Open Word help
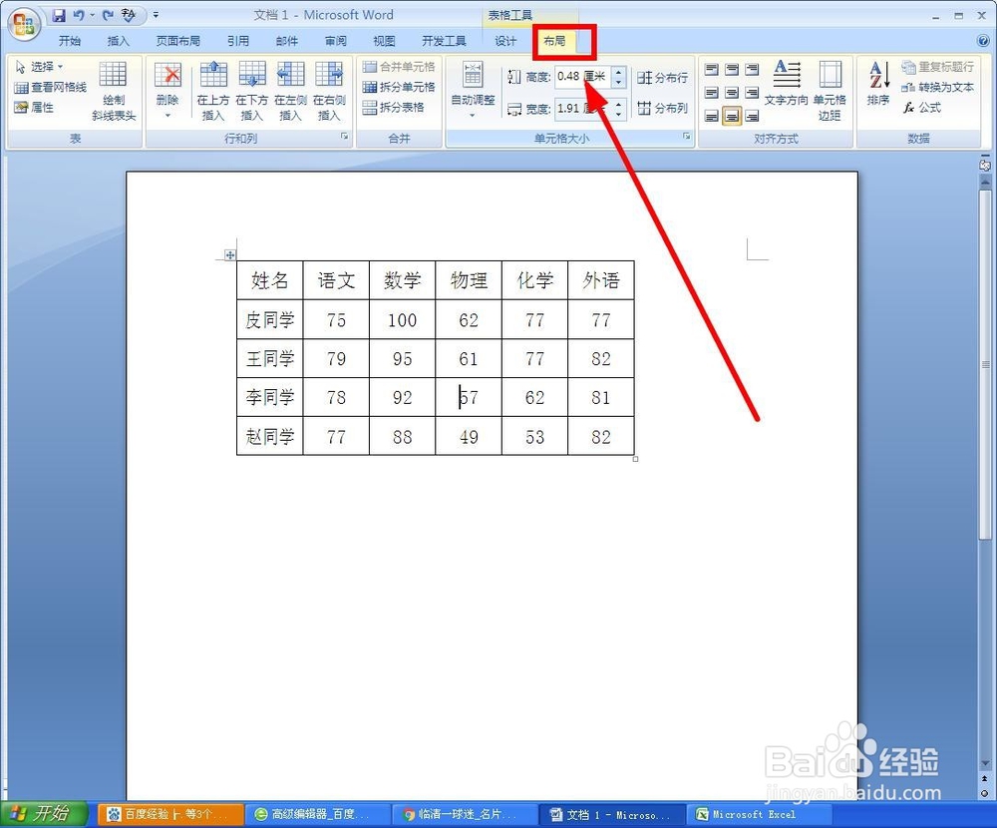This screenshot has height=828, width=997. click(x=982, y=41)
